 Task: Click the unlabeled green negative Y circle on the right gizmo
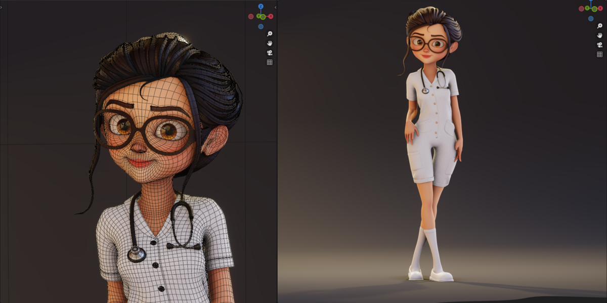[594, 9]
